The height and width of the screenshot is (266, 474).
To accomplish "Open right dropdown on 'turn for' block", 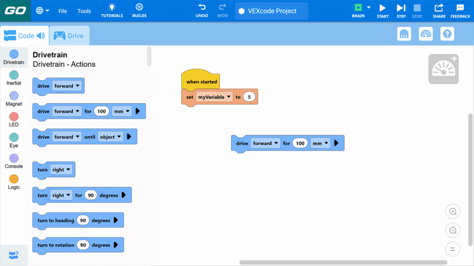I will point(61,195).
